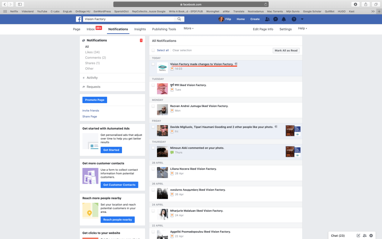Open the Help dropdown menu
Screen dimensions: 382x239
tap(302, 28)
